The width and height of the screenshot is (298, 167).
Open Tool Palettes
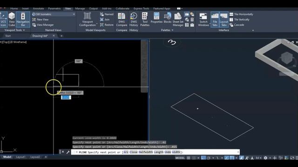(145, 19)
